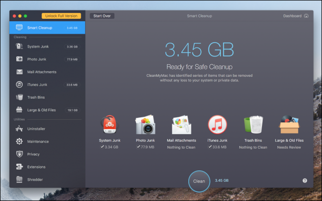Image resolution: width=322 pixels, height=201 pixels.
Task: Open iTunes Junk music note icon in sidebar
Action: pyautogui.click(x=19, y=85)
